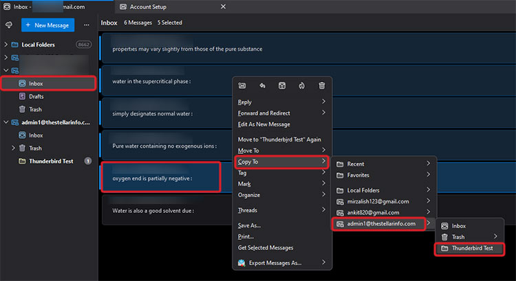Open Reply submenu in context menu

[x=282, y=102]
